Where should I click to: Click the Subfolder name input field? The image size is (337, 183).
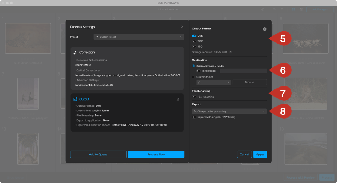pos(243,71)
